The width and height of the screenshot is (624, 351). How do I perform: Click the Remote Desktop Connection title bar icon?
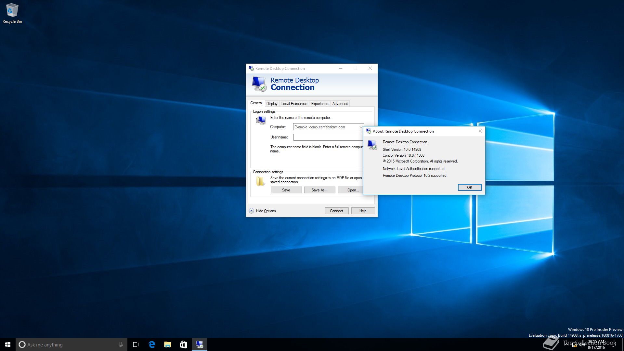pos(251,68)
